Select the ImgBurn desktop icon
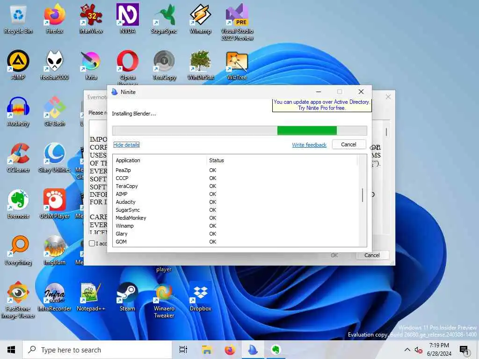479x359 pixels. coord(54,251)
